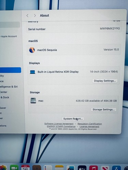This screenshot has width=128, height=170.
Task: Go forward with the right chevron arrow
Action: 35,16
